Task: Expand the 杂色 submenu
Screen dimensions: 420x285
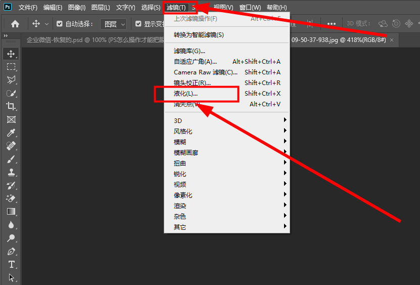Action: pyautogui.click(x=226, y=216)
